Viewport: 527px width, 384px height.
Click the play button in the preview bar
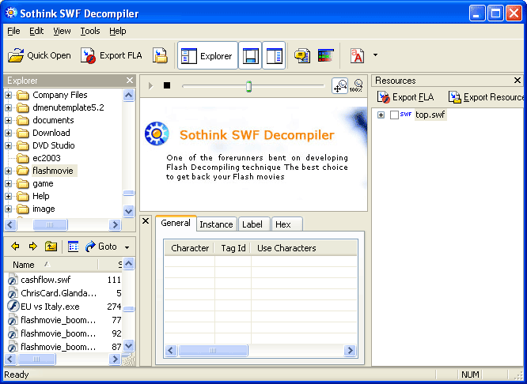(x=151, y=86)
